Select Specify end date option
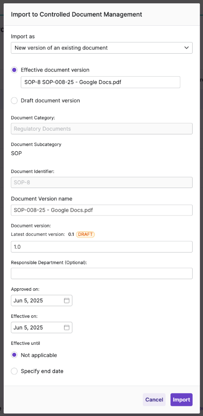This screenshot has height=416, width=203. [14, 371]
